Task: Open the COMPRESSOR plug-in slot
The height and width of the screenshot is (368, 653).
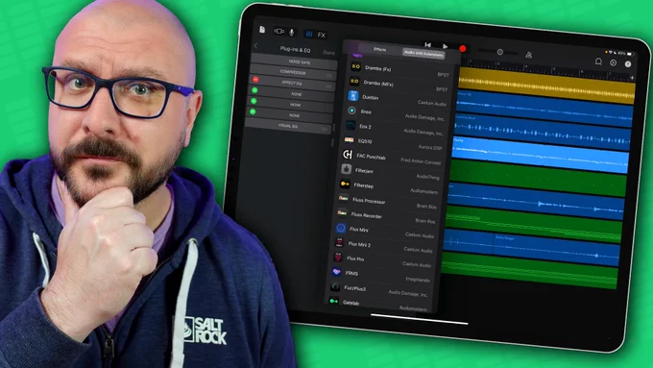Action: pos(293,72)
